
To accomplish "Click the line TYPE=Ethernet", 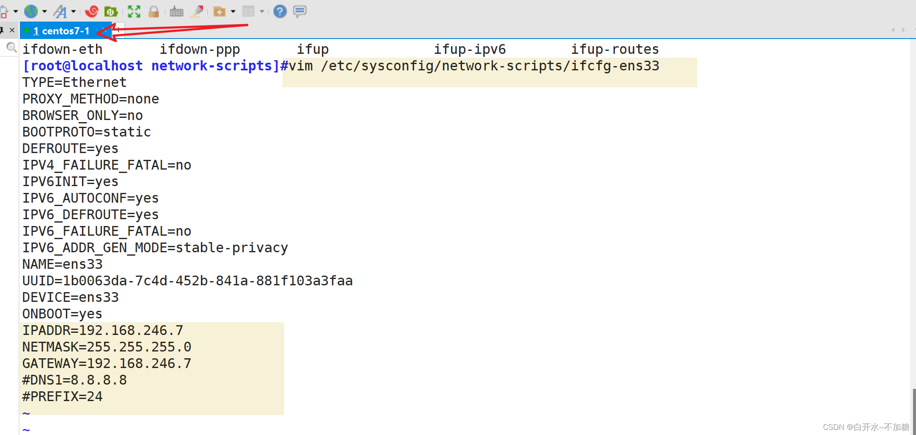I will point(75,82).
